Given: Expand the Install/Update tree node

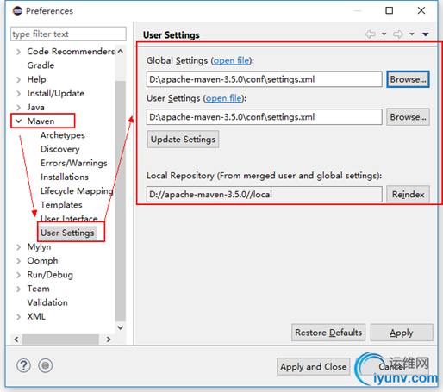Looking at the screenshot, I should pyautogui.click(x=18, y=94).
